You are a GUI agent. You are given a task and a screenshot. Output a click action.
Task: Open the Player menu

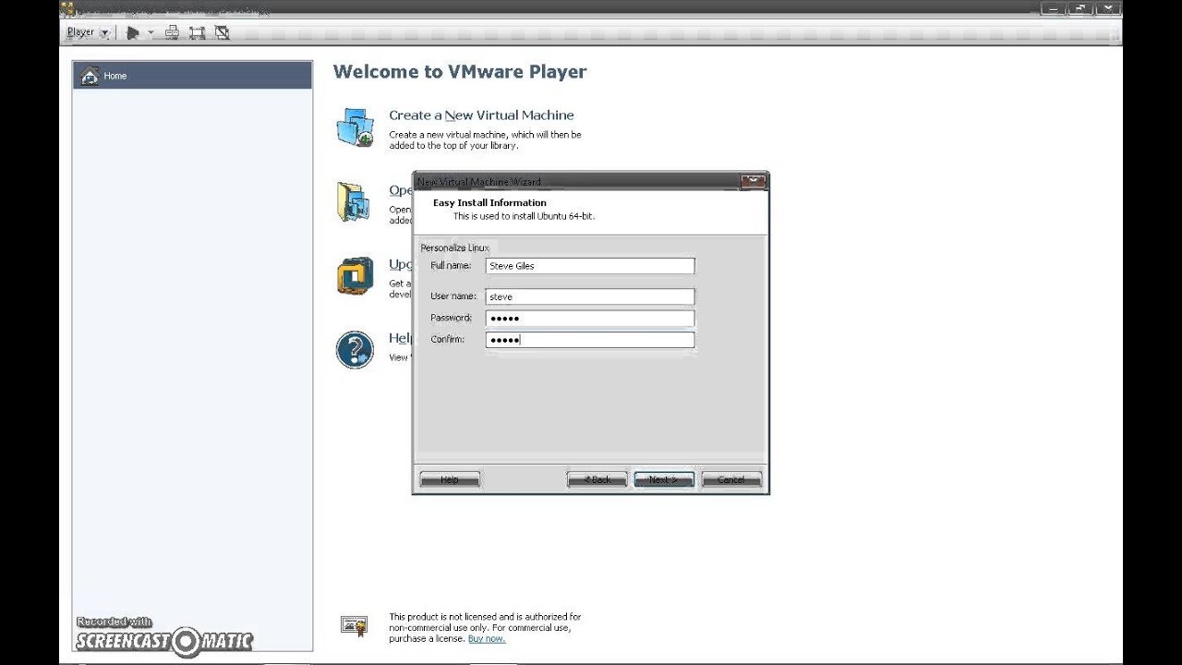tap(88, 32)
